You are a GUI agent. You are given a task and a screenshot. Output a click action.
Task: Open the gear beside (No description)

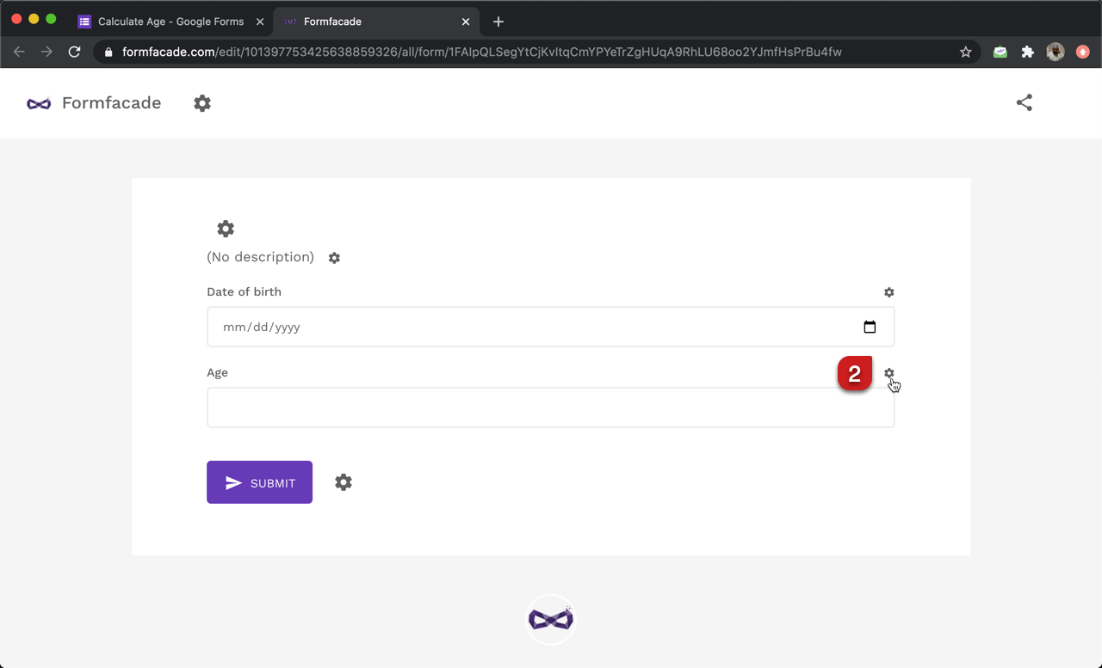334,258
